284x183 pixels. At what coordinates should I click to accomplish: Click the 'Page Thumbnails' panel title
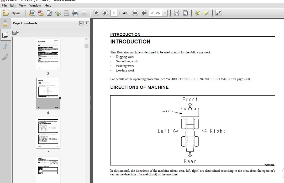pyautogui.click(x=25, y=23)
